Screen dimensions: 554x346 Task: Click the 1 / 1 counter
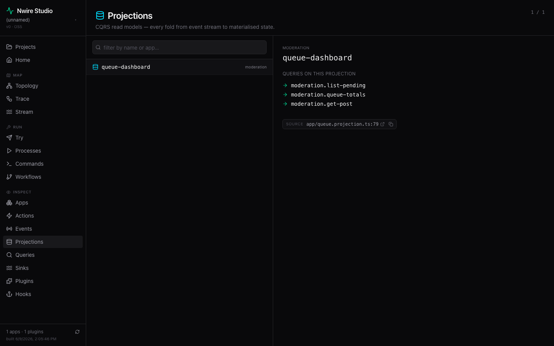(x=538, y=12)
